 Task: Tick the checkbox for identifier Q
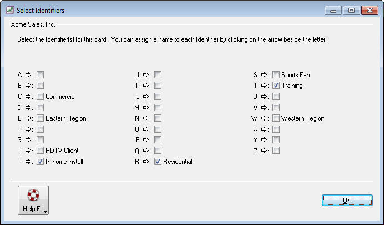[x=158, y=150]
